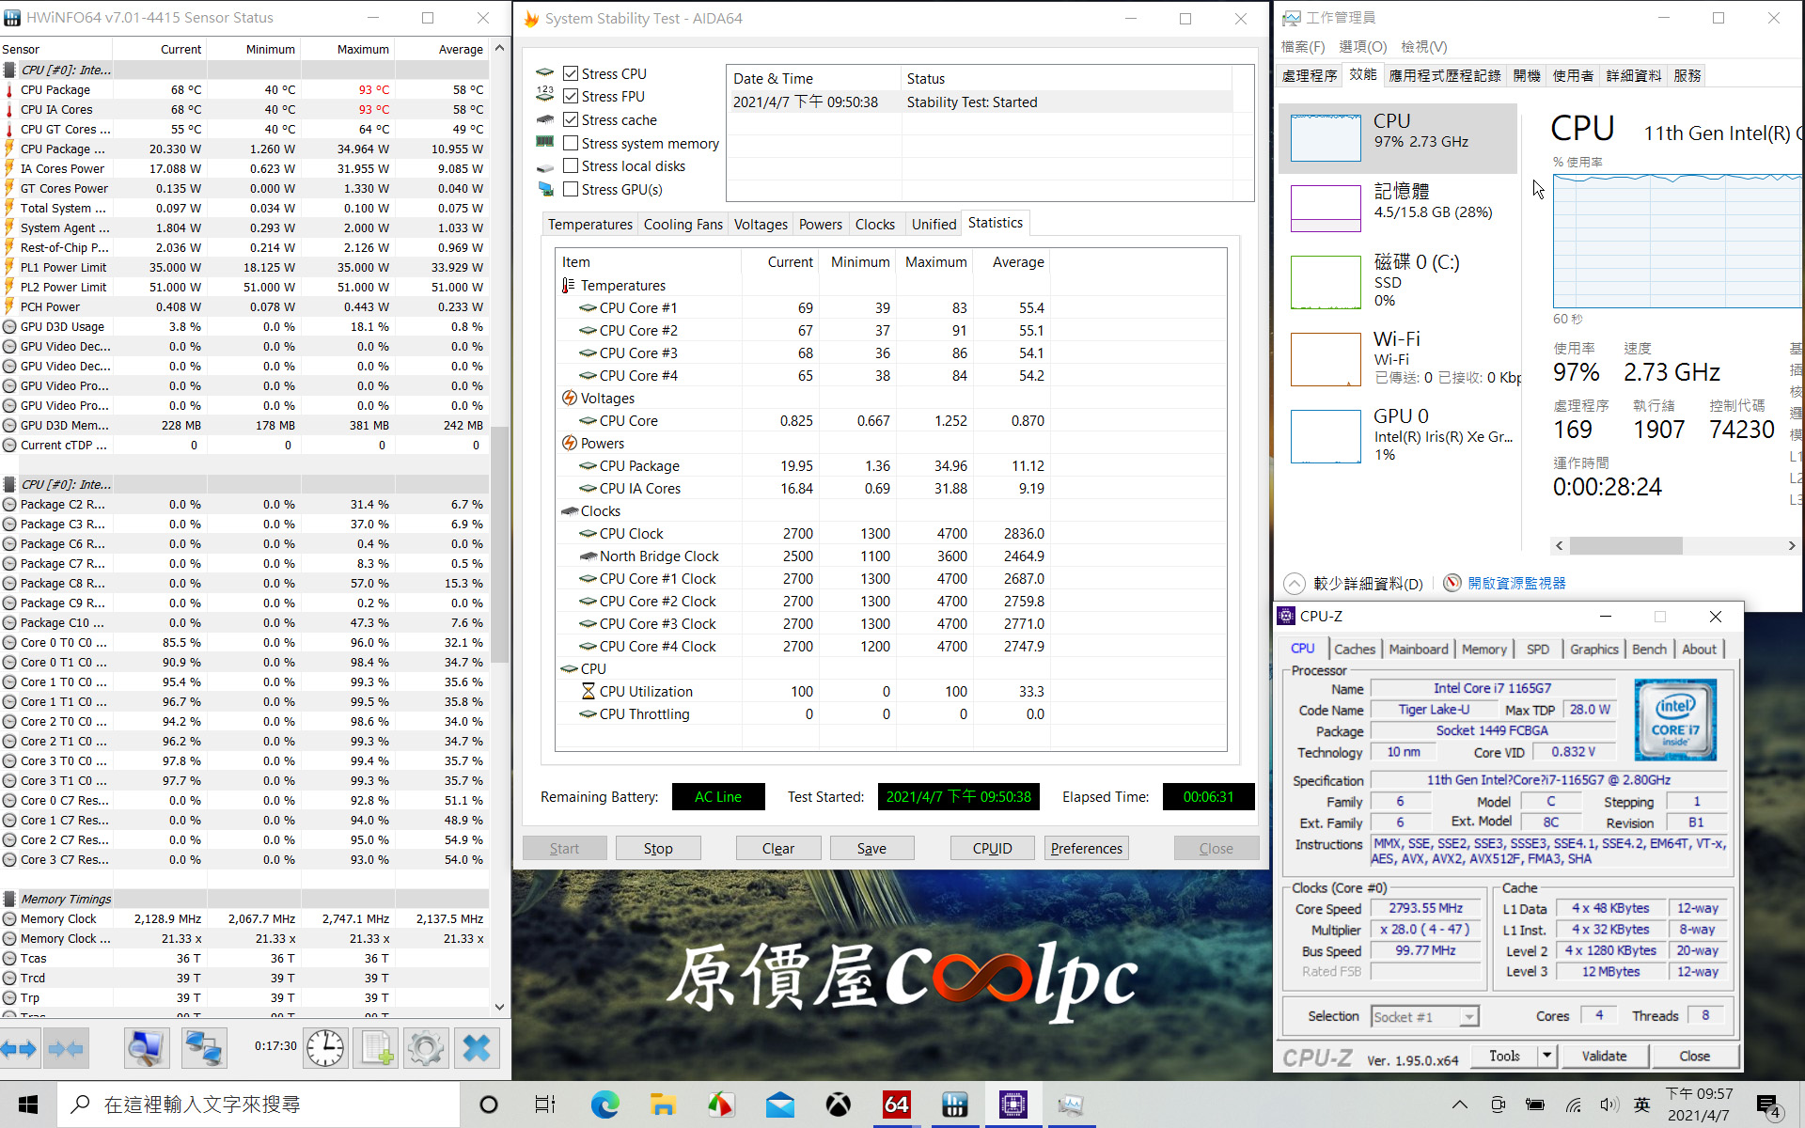The height and width of the screenshot is (1128, 1805).
Task: Open Xbox app from taskbar
Action: pos(839,1104)
